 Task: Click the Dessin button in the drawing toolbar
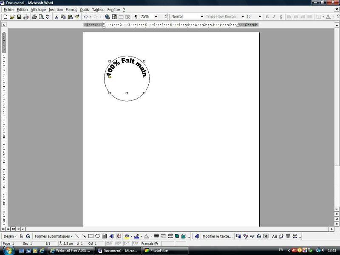tap(10, 236)
